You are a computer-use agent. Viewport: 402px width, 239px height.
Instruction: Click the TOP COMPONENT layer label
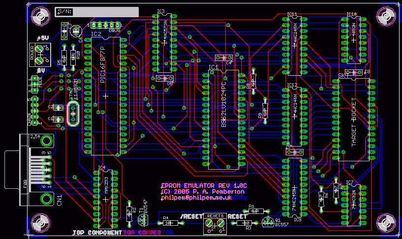(96, 233)
